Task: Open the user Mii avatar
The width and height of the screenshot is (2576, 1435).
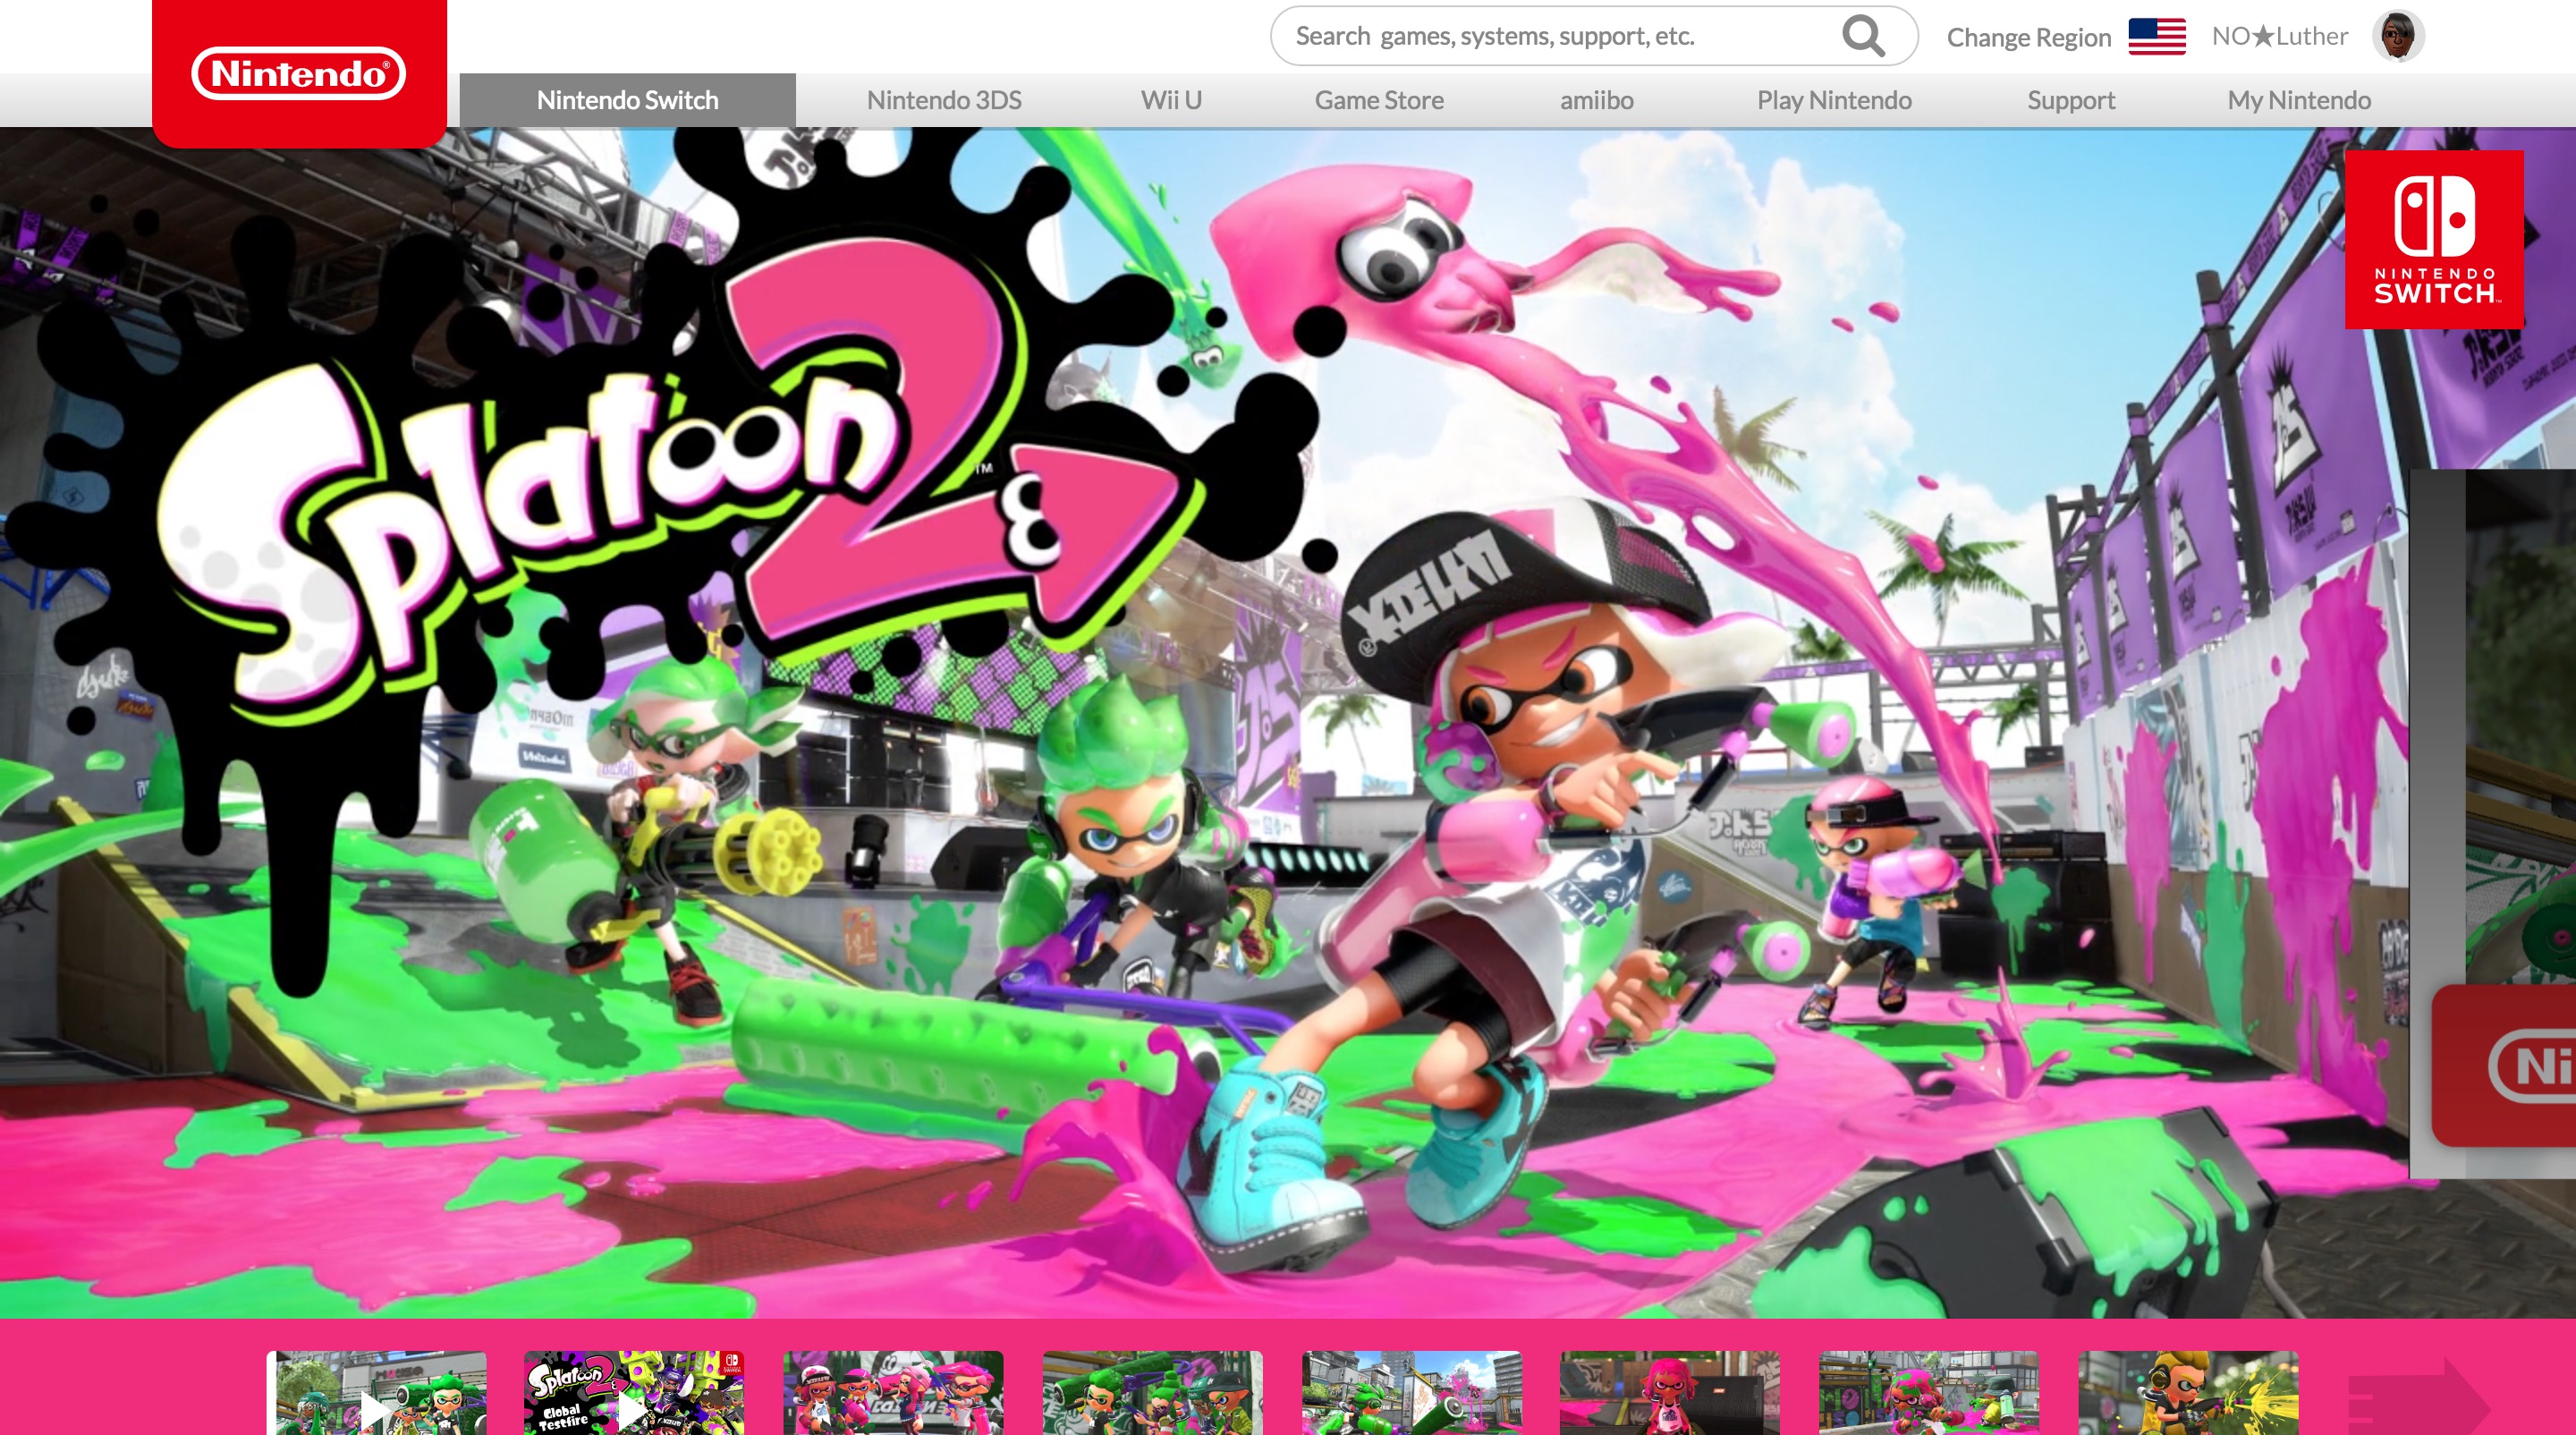Action: pos(2397,36)
